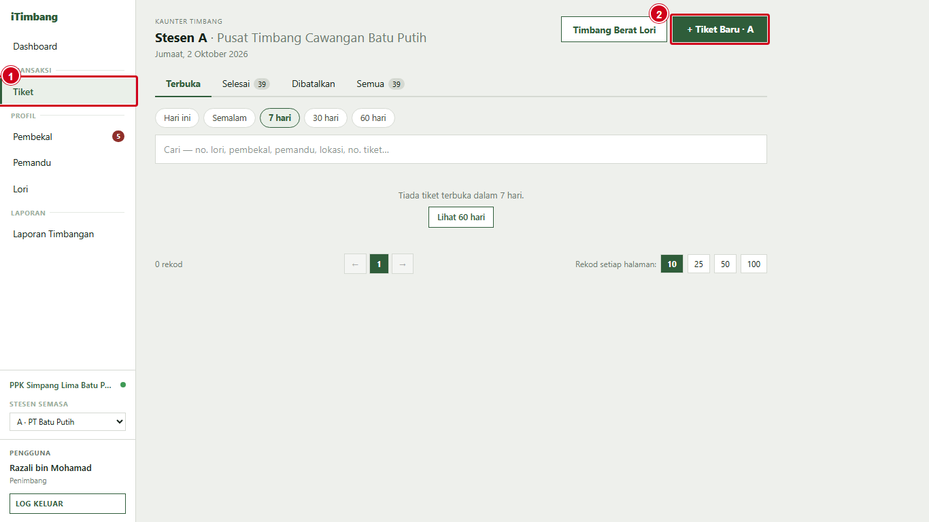Image resolution: width=929 pixels, height=522 pixels.
Task: Switch to the Selesai tab
Action: [x=246, y=84]
